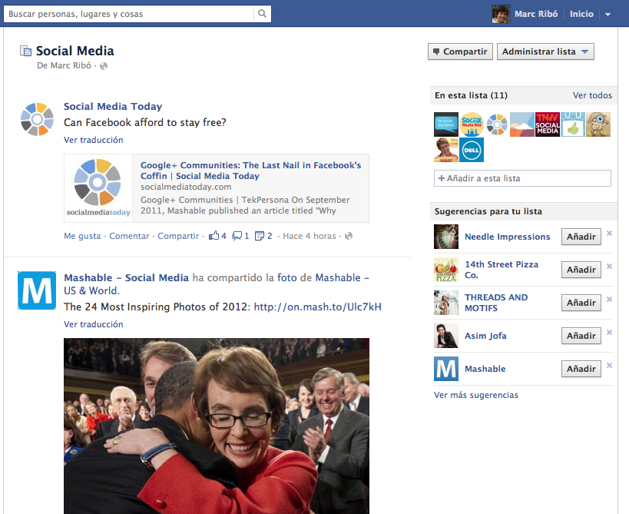629x514 pixels.
Task: Open Mashable suggestion page link
Action: click(485, 369)
